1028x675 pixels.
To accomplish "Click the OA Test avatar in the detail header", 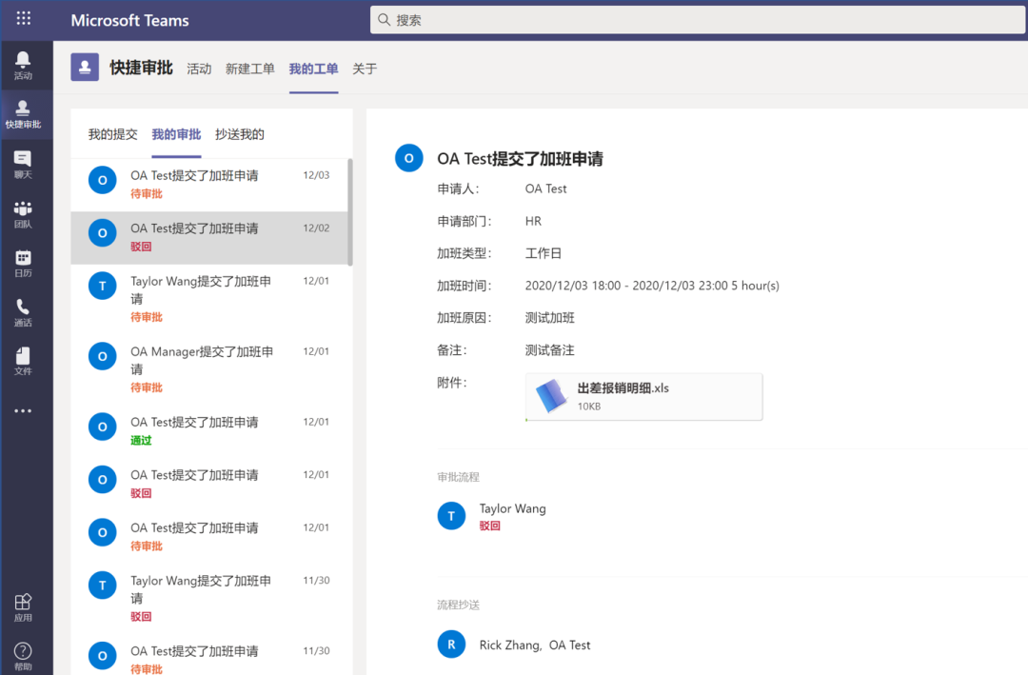I will click(409, 158).
